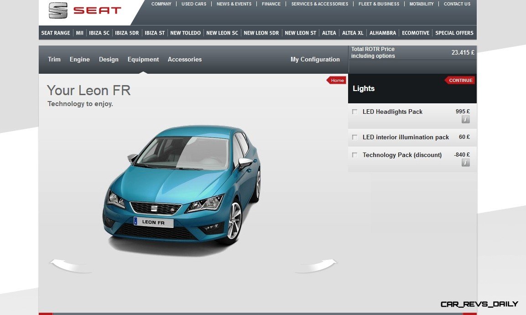
Task: Select the ALTEA XL model
Action: [353, 33]
